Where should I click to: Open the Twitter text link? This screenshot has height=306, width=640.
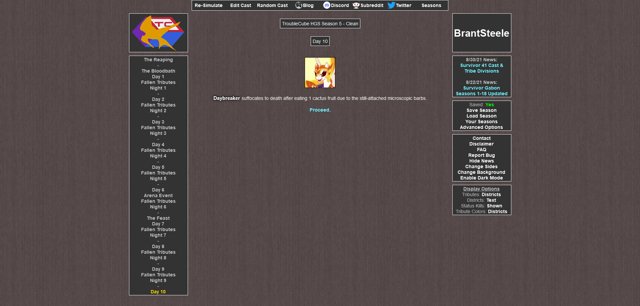(x=404, y=5)
